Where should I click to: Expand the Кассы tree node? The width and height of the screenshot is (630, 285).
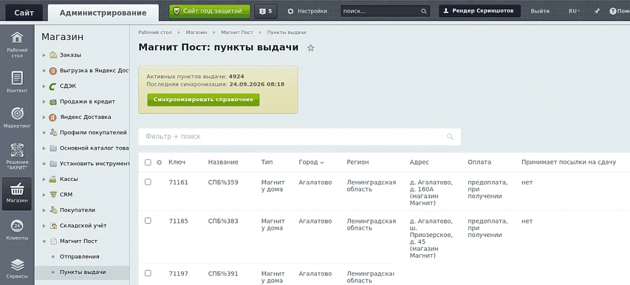click(44, 179)
